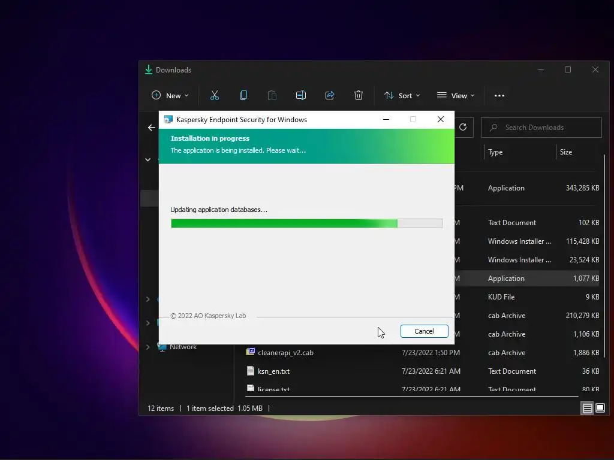The height and width of the screenshot is (460, 614).
Task: Open the See more three-dots menu
Action: [499, 96]
